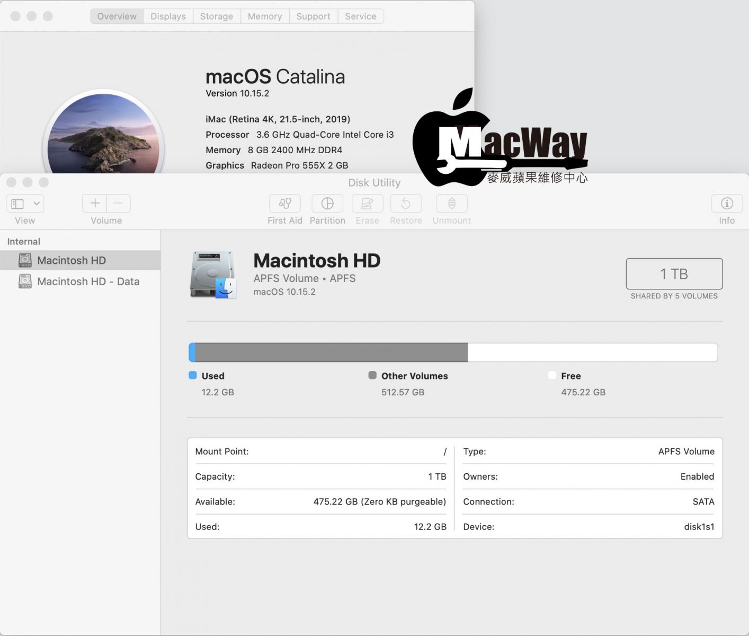
Task: Unmount the selected volume via toolbar
Action: tap(451, 204)
